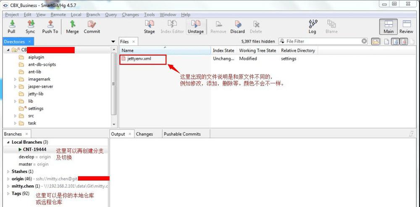Switch to the Changes tab
Screen dimensions: 420x207
[x=144, y=134]
